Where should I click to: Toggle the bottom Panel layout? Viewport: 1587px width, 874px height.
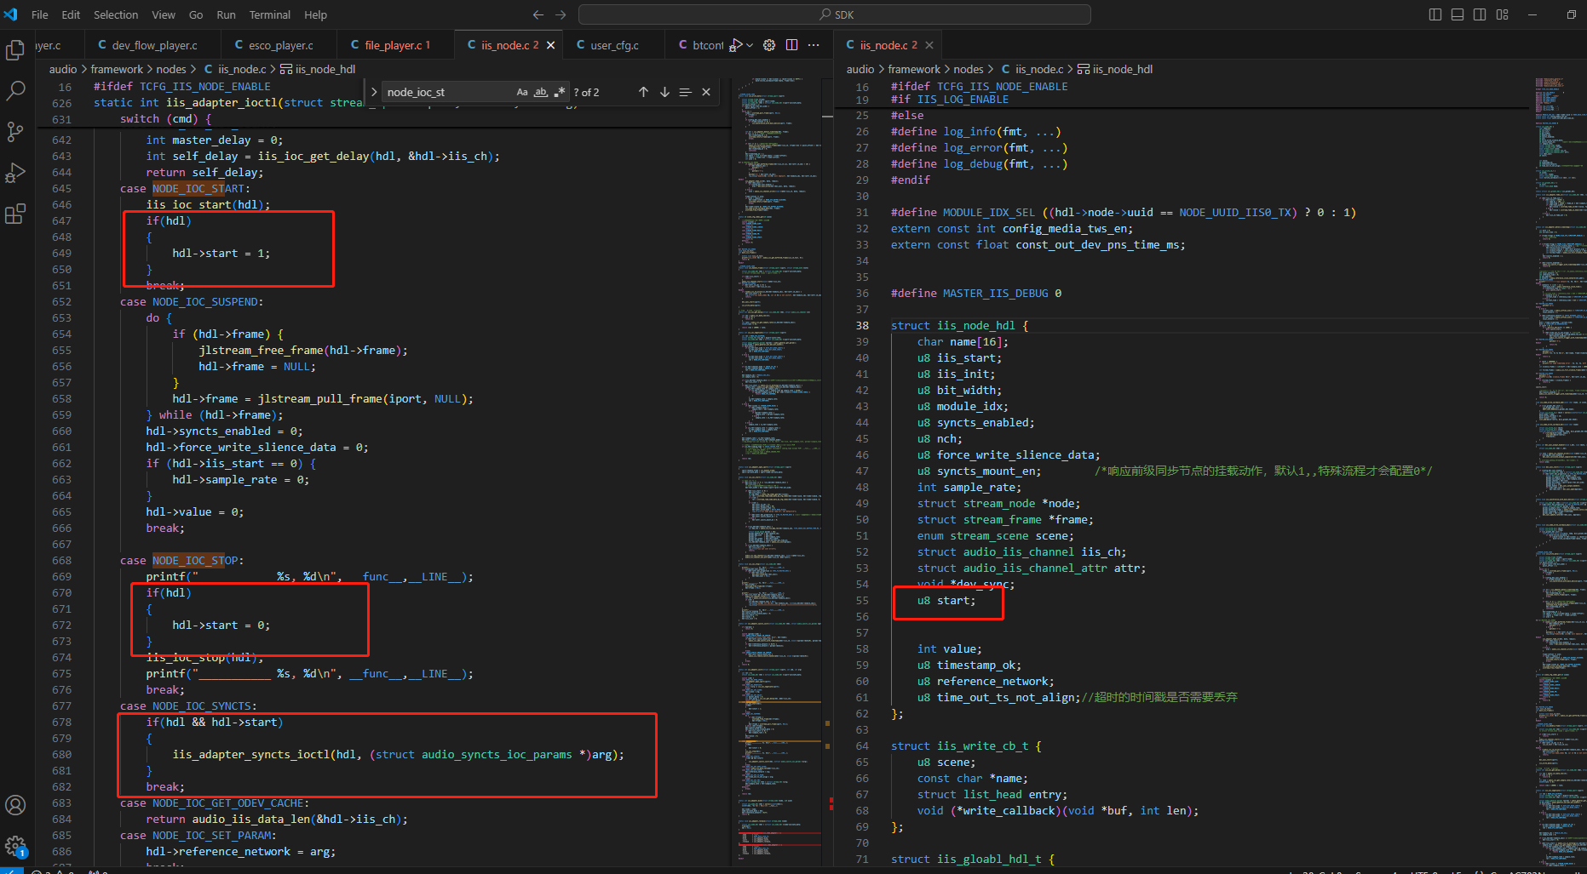[1458, 14]
